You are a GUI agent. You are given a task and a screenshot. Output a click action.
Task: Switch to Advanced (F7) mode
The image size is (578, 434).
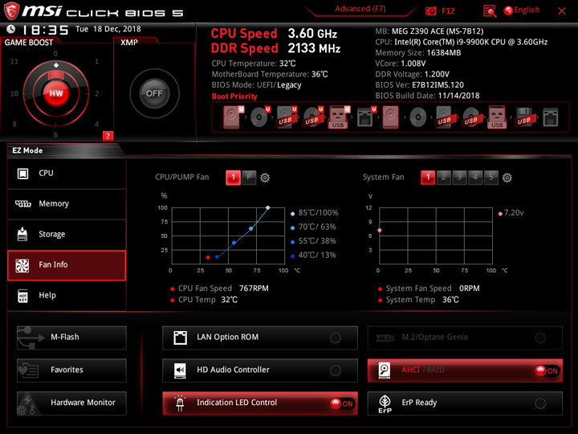(360, 9)
